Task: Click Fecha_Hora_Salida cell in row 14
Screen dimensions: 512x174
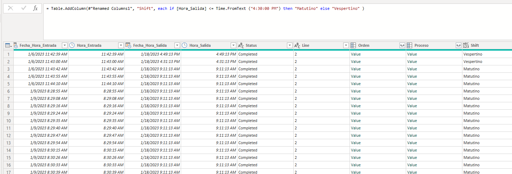Action: pyautogui.click(x=153, y=150)
